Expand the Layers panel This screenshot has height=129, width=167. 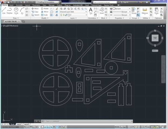73,18
